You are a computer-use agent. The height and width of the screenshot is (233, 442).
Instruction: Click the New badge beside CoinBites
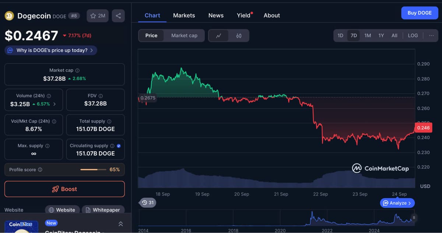coord(51,223)
